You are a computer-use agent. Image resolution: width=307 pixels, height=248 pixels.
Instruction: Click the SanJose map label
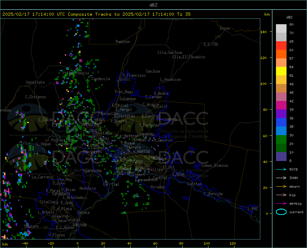point(153,71)
